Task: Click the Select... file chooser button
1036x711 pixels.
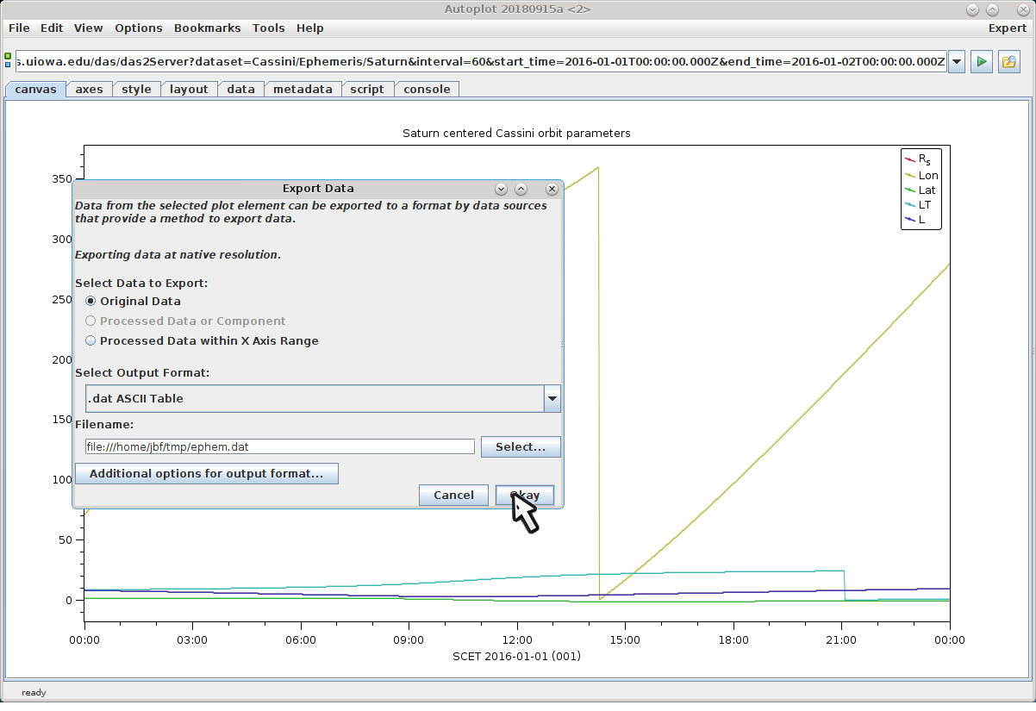Action: click(521, 447)
